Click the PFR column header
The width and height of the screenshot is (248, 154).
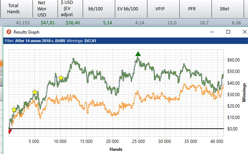195,9
